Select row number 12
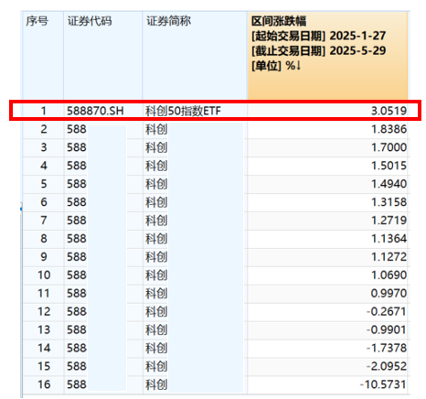This screenshot has width=426, height=399. (x=44, y=311)
